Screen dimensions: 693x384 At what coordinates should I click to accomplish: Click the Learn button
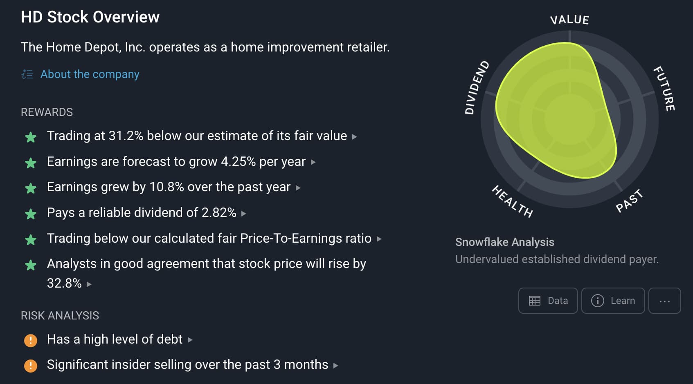point(613,301)
